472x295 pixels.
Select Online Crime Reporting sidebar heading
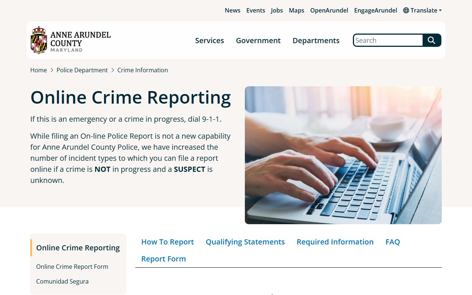(78, 248)
